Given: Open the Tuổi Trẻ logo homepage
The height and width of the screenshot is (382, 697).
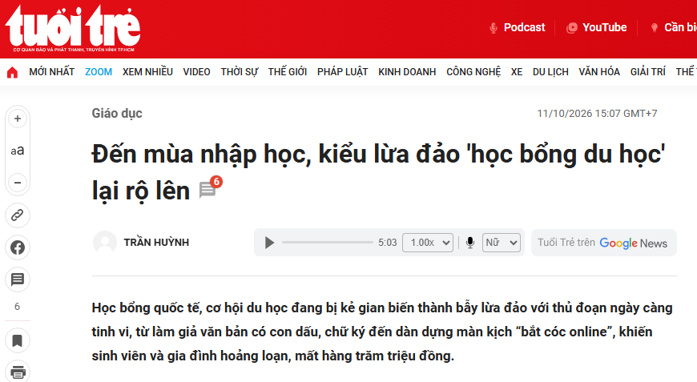Looking at the screenshot, I should coord(73,28).
